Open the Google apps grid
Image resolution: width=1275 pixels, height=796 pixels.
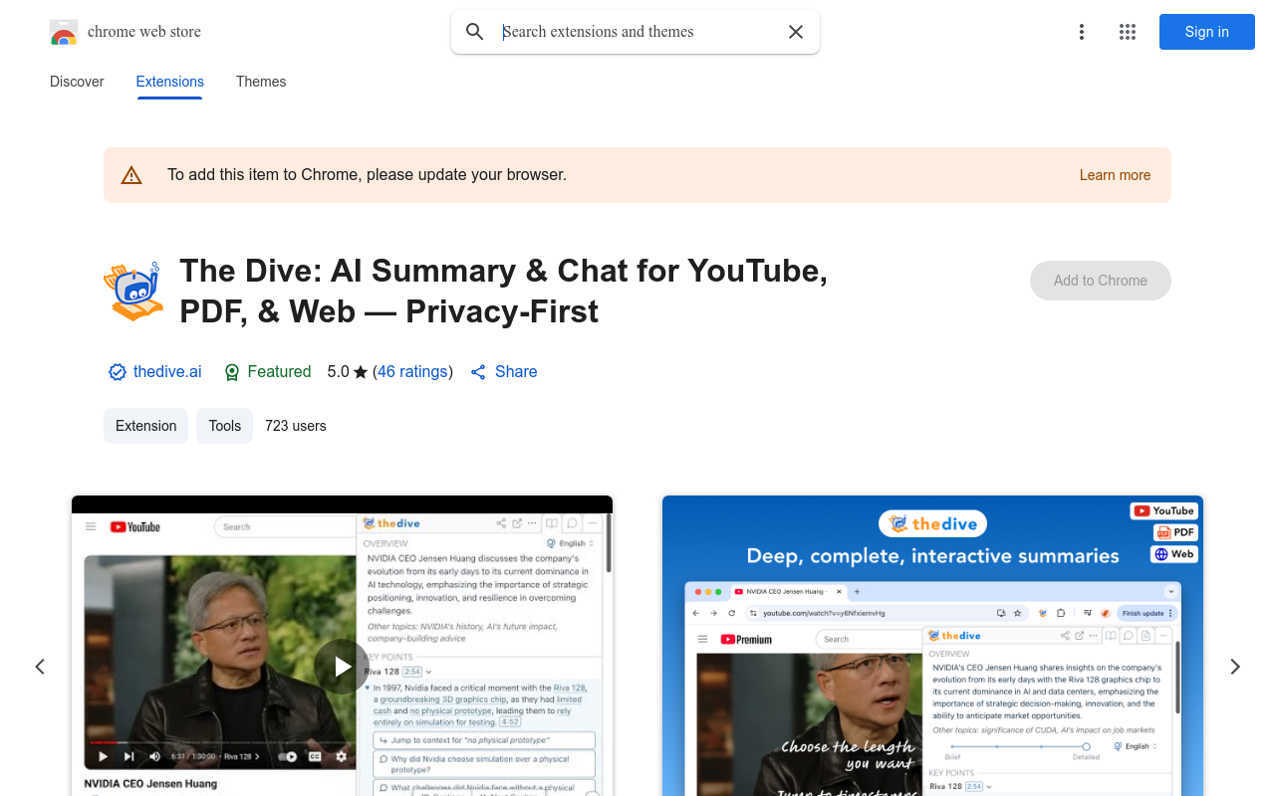tap(1128, 32)
